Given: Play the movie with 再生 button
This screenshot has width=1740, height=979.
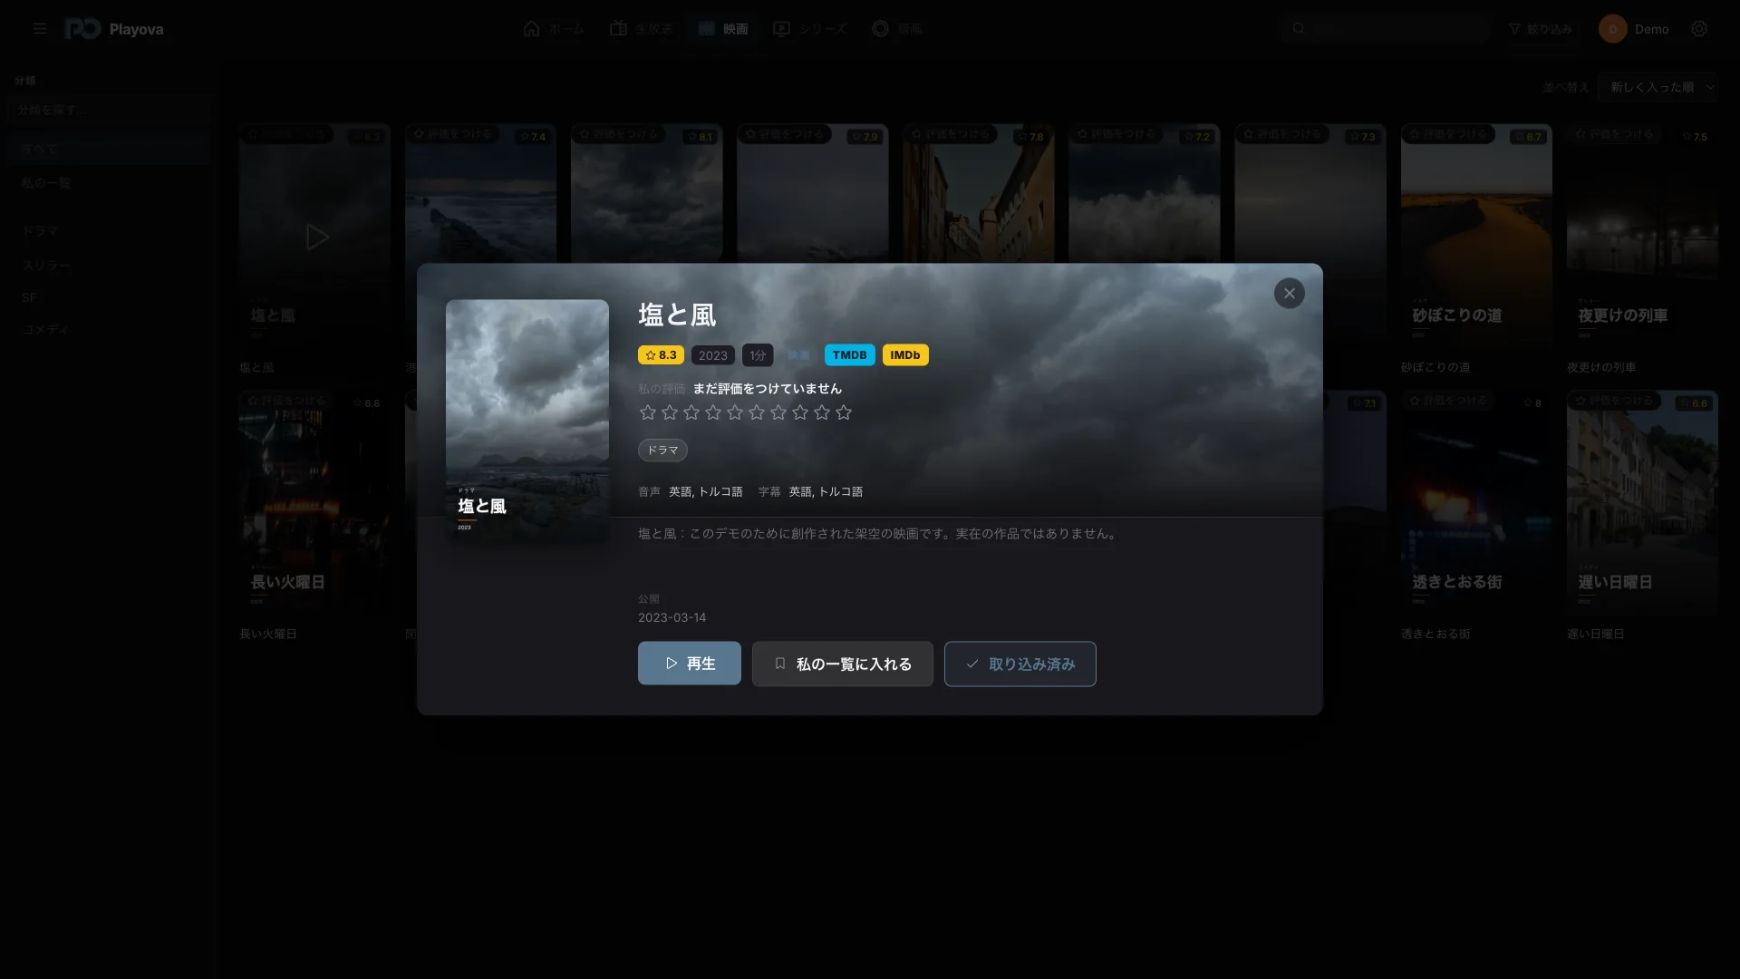Looking at the screenshot, I should 689,664.
